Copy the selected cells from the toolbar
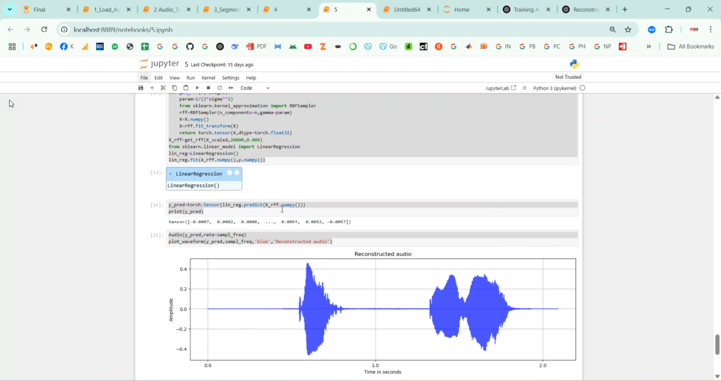This screenshot has height=381, width=721. coord(174,88)
